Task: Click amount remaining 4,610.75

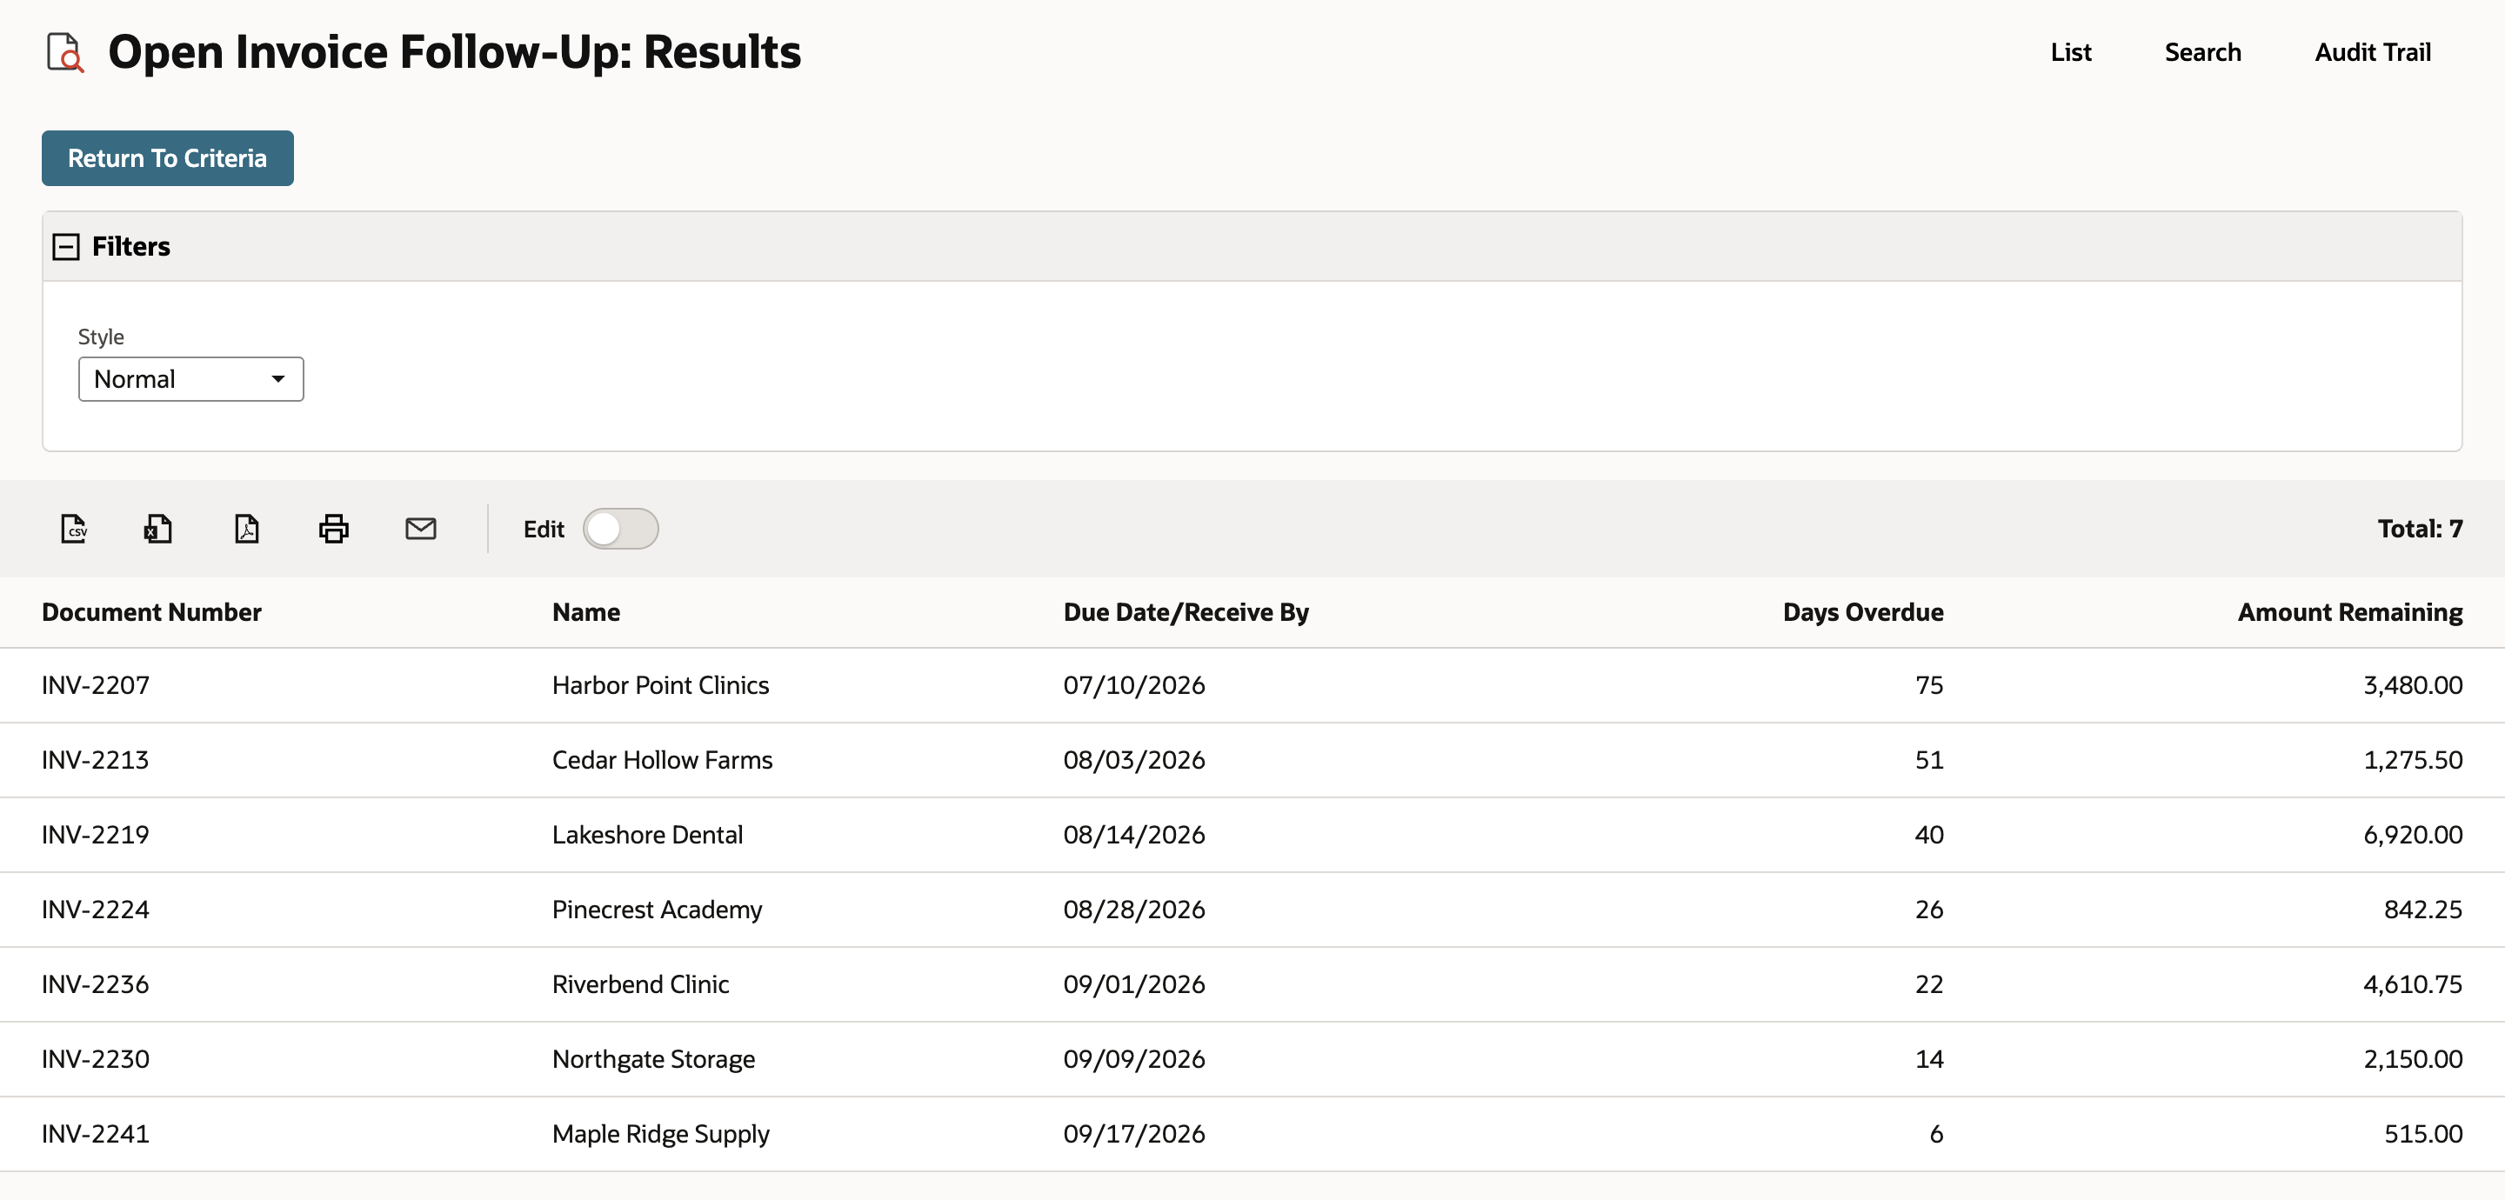Action: pos(2413,984)
